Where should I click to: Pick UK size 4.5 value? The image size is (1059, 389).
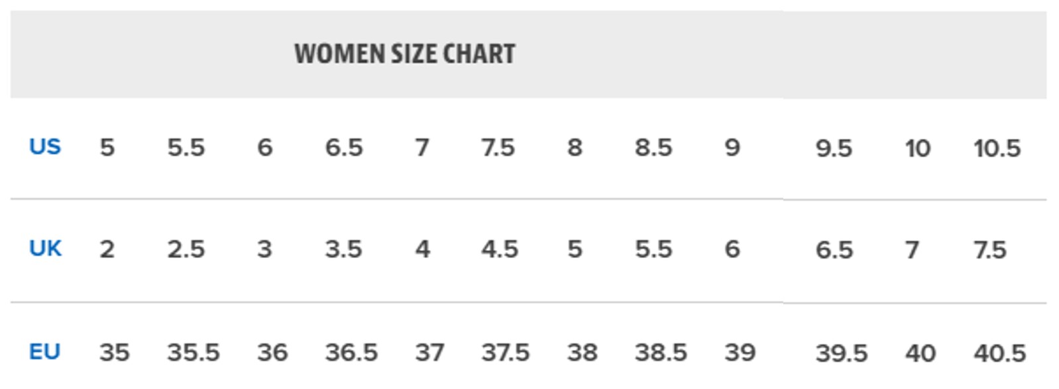[500, 249]
